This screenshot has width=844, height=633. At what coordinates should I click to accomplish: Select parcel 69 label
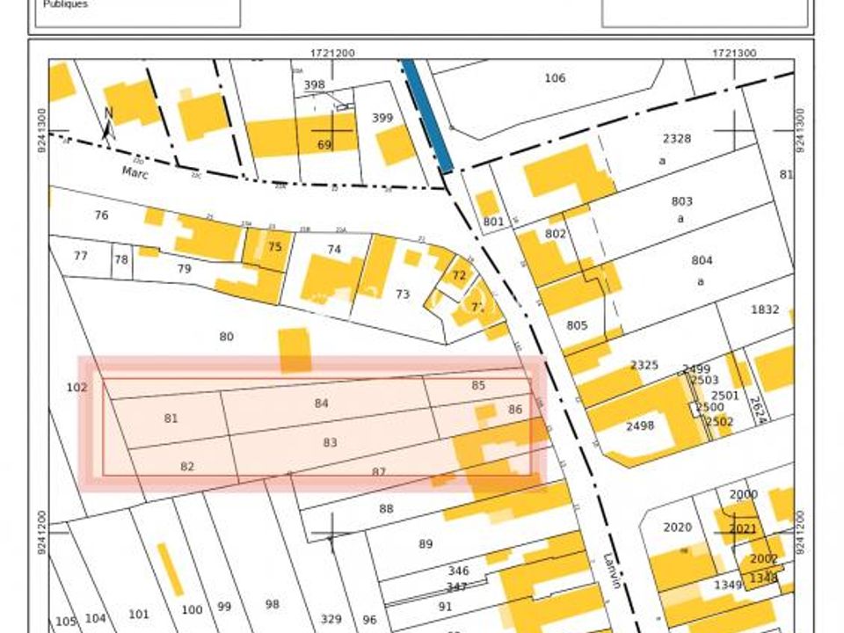coord(324,145)
